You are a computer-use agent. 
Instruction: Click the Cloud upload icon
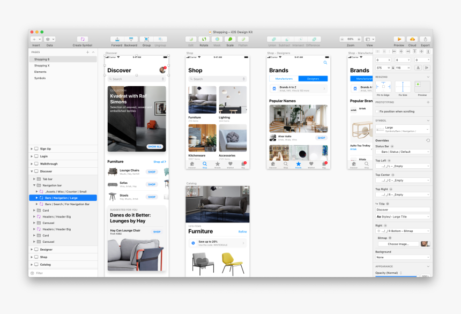pos(412,39)
